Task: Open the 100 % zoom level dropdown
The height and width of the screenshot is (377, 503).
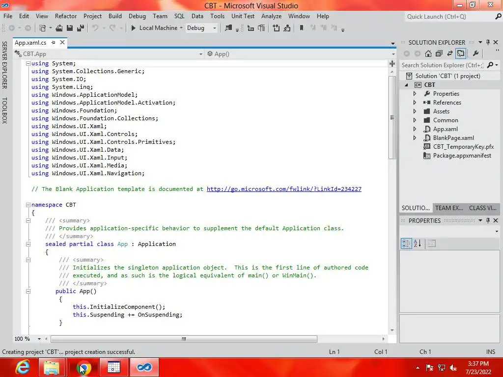Action: click(x=39, y=339)
